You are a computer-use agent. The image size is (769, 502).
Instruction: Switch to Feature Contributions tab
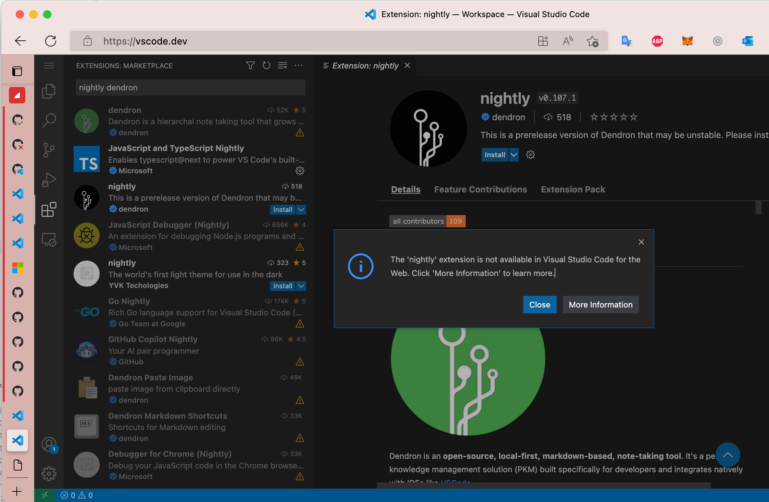pos(480,189)
